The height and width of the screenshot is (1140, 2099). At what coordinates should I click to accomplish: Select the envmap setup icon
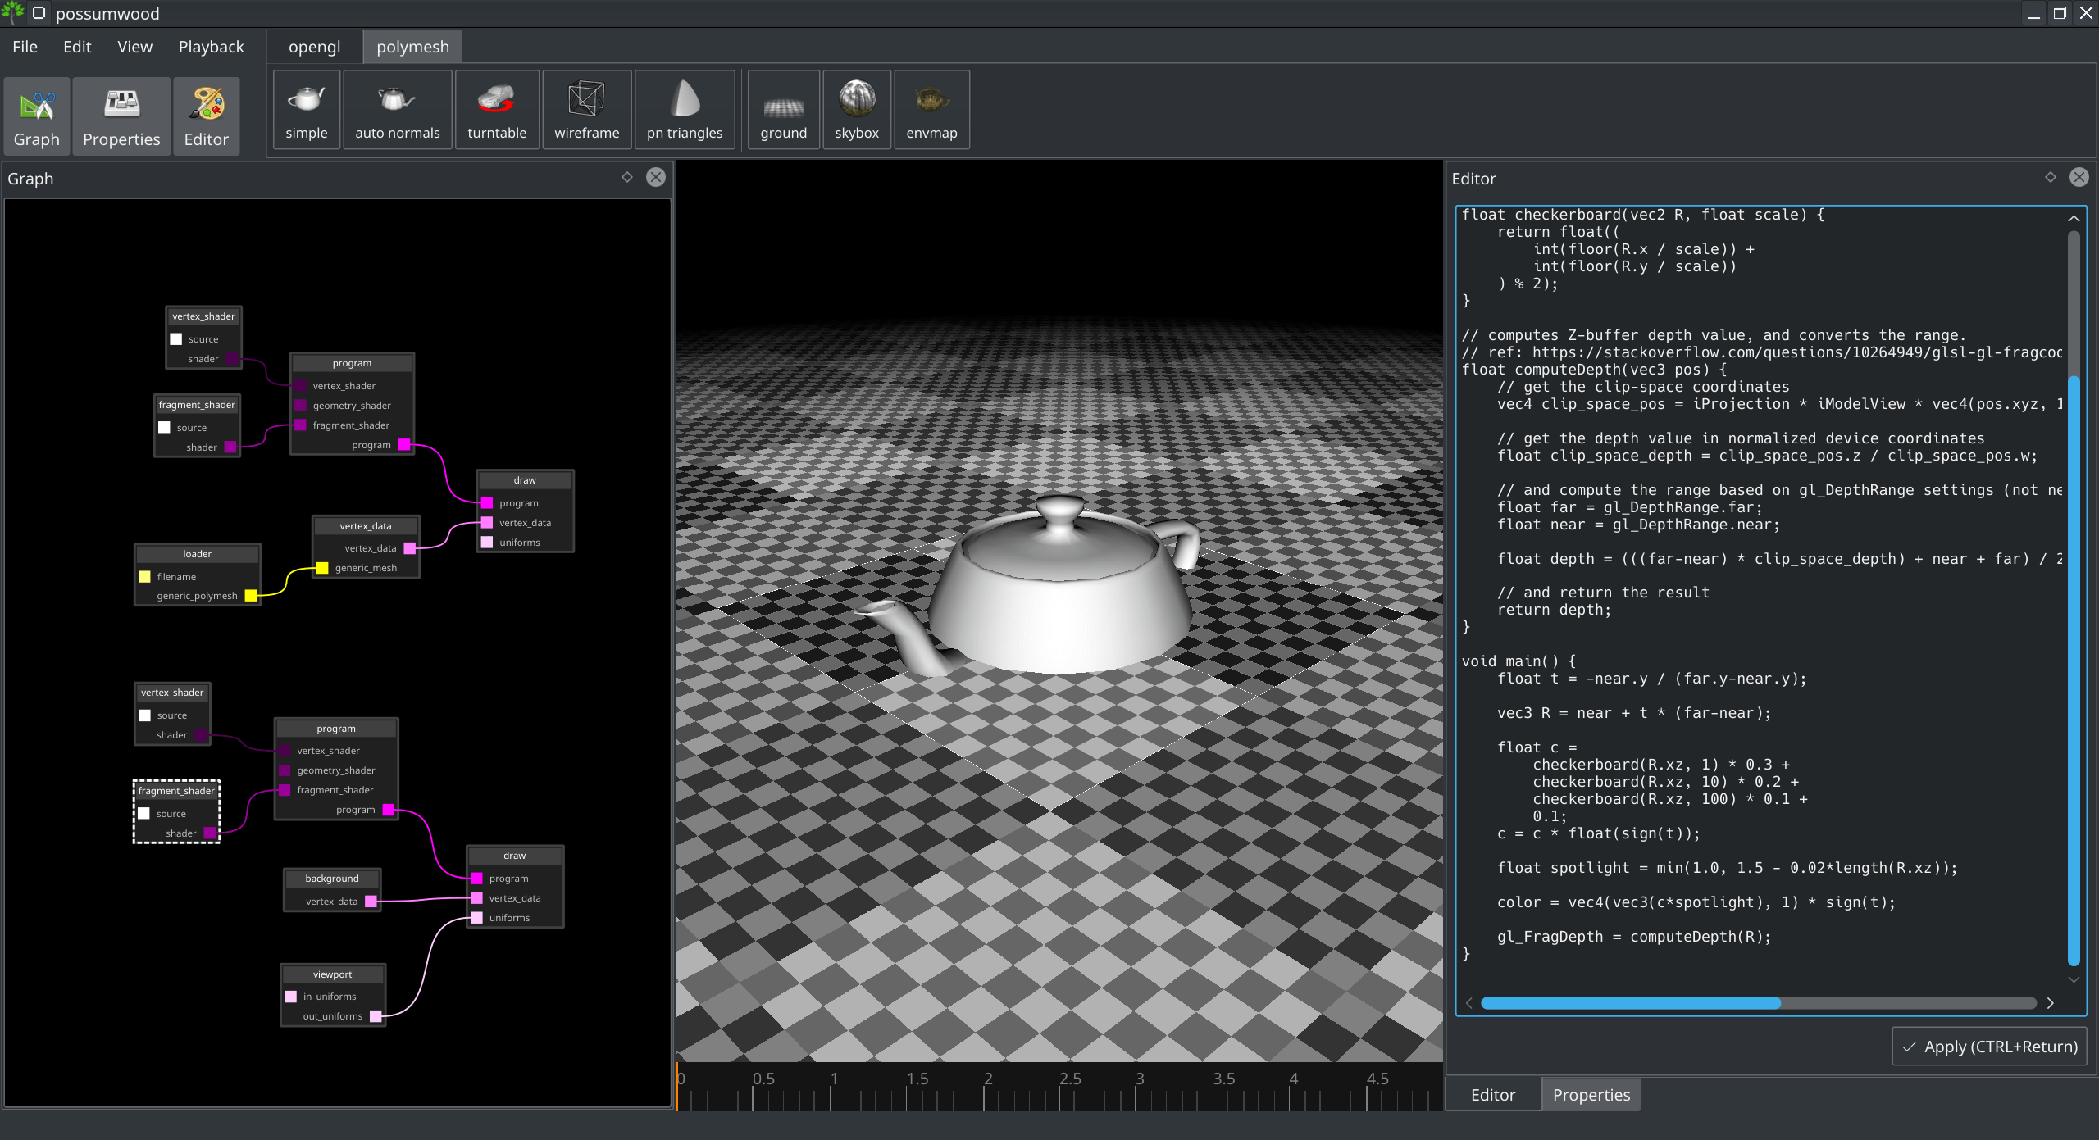(x=931, y=109)
